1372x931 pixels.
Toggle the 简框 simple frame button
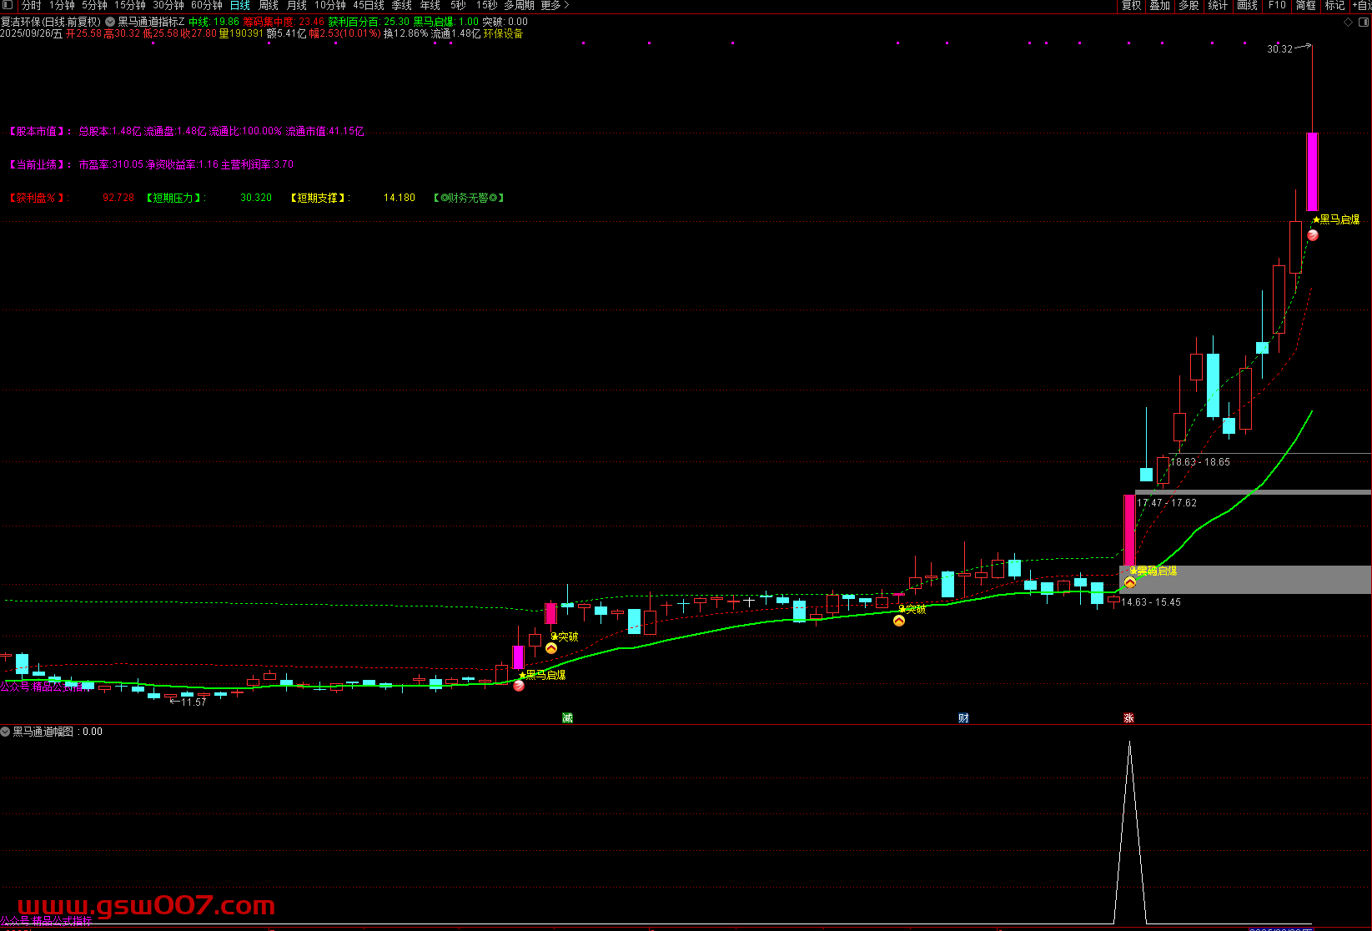[1305, 5]
